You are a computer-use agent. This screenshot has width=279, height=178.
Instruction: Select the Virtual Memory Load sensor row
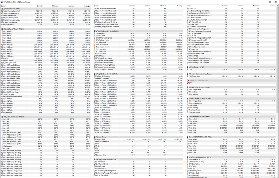(17, 15)
